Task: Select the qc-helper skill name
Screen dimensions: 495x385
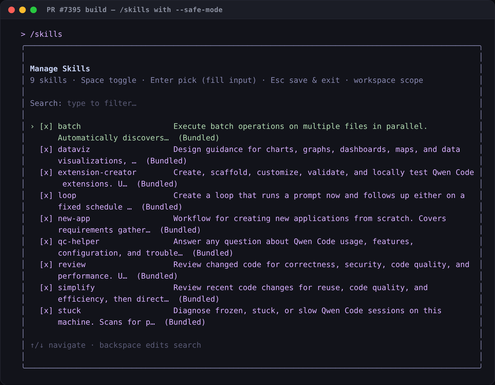Action: 79,242
